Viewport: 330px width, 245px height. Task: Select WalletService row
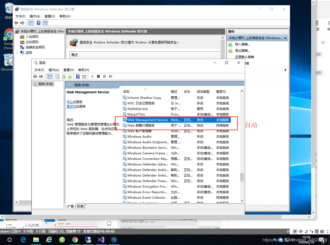click(176, 109)
